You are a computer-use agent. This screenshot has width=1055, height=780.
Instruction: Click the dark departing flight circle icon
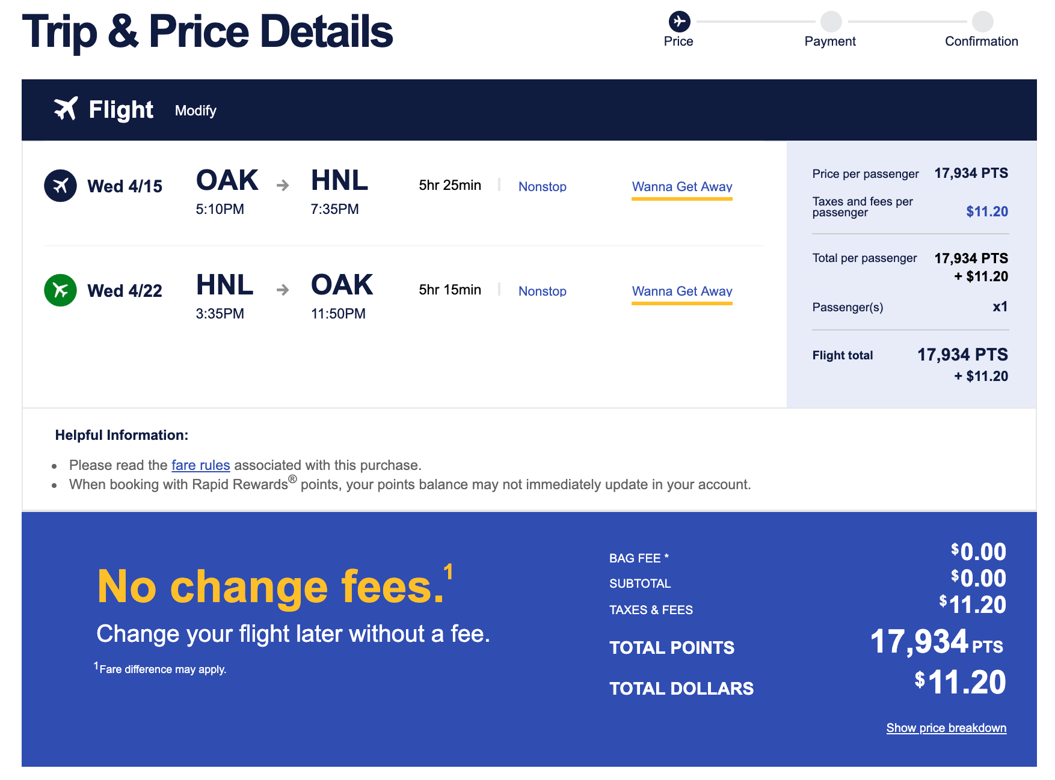pyautogui.click(x=60, y=186)
